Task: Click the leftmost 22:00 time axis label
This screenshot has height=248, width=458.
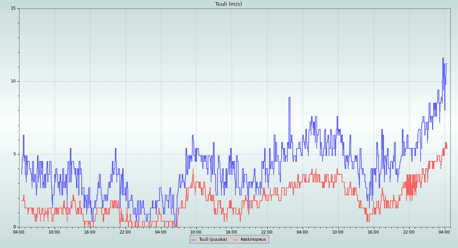Action: click(125, 232)
